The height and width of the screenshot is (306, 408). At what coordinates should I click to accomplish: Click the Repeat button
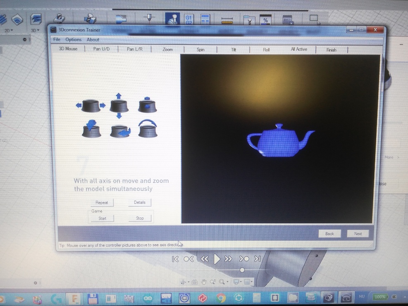click(102, 203)
